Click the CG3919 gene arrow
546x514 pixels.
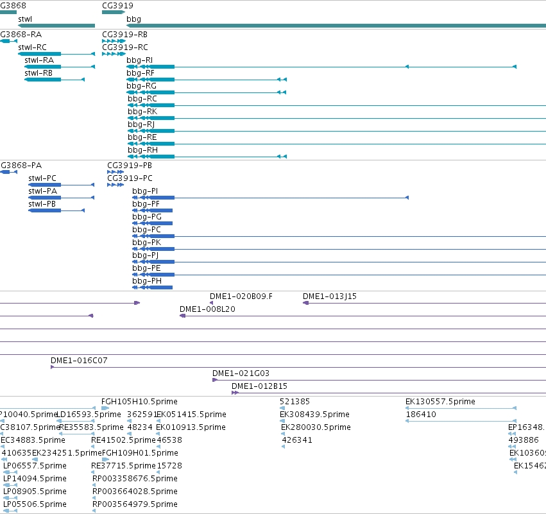pyautogui.click(x=114, y=12)
